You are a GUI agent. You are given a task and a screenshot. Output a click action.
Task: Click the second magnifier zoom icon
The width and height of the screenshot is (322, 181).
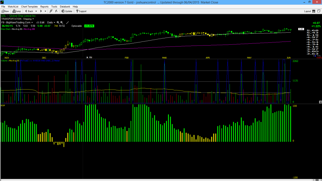[62, 23]
